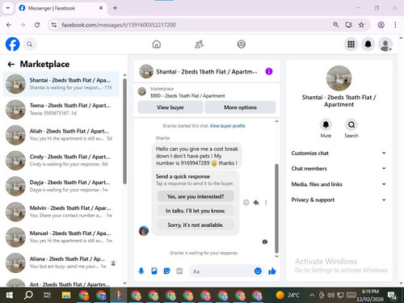Open the account profile avatar menu
Image resolution: width=404 pixels, height=303 pixels.
385,44
